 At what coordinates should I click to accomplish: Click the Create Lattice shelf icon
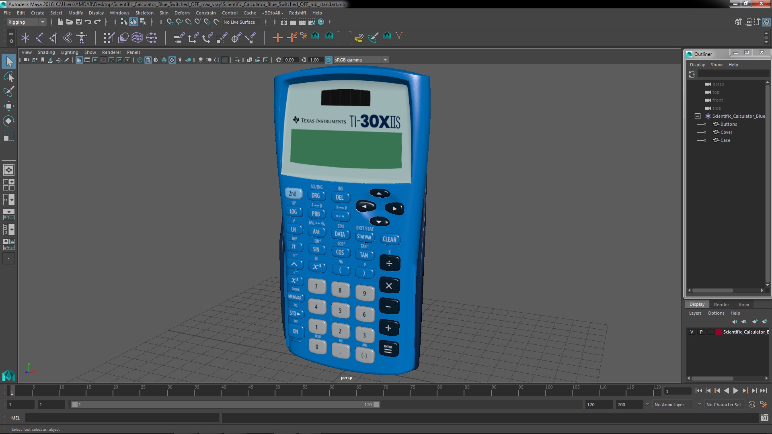137,38
